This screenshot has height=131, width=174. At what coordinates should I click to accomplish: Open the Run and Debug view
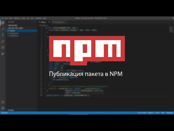coord(3,41)
